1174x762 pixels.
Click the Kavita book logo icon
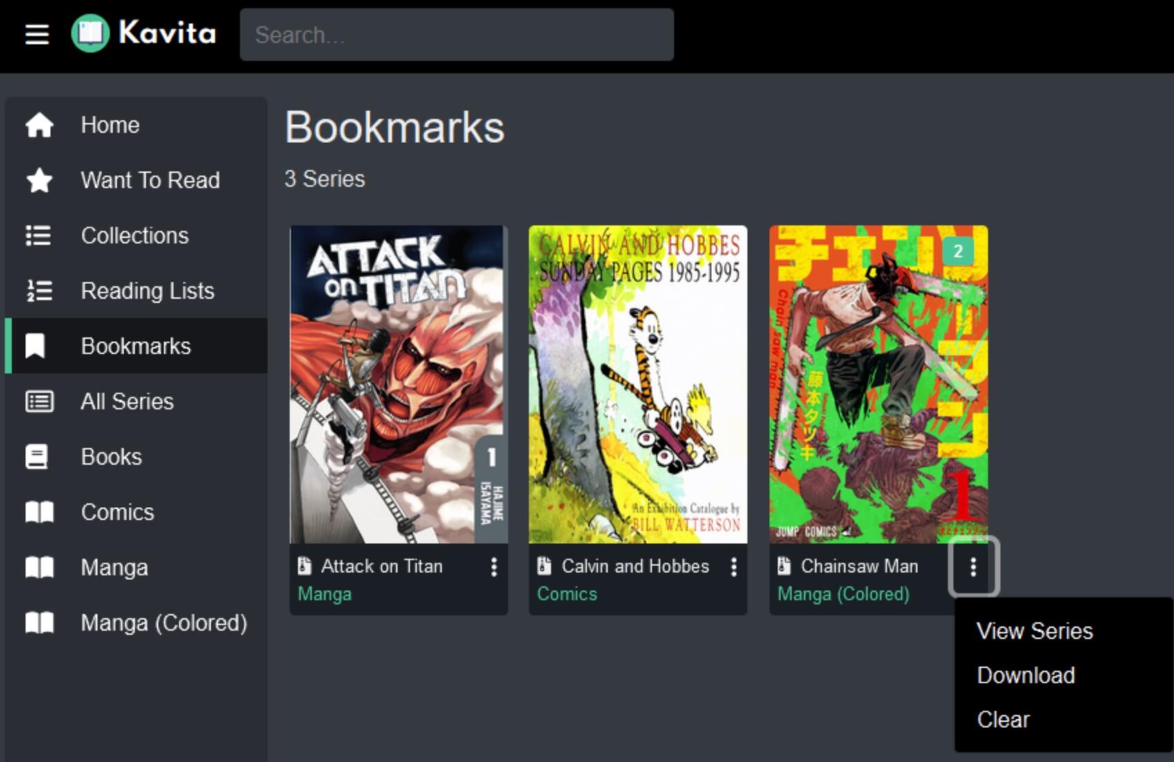coord(91,33)
